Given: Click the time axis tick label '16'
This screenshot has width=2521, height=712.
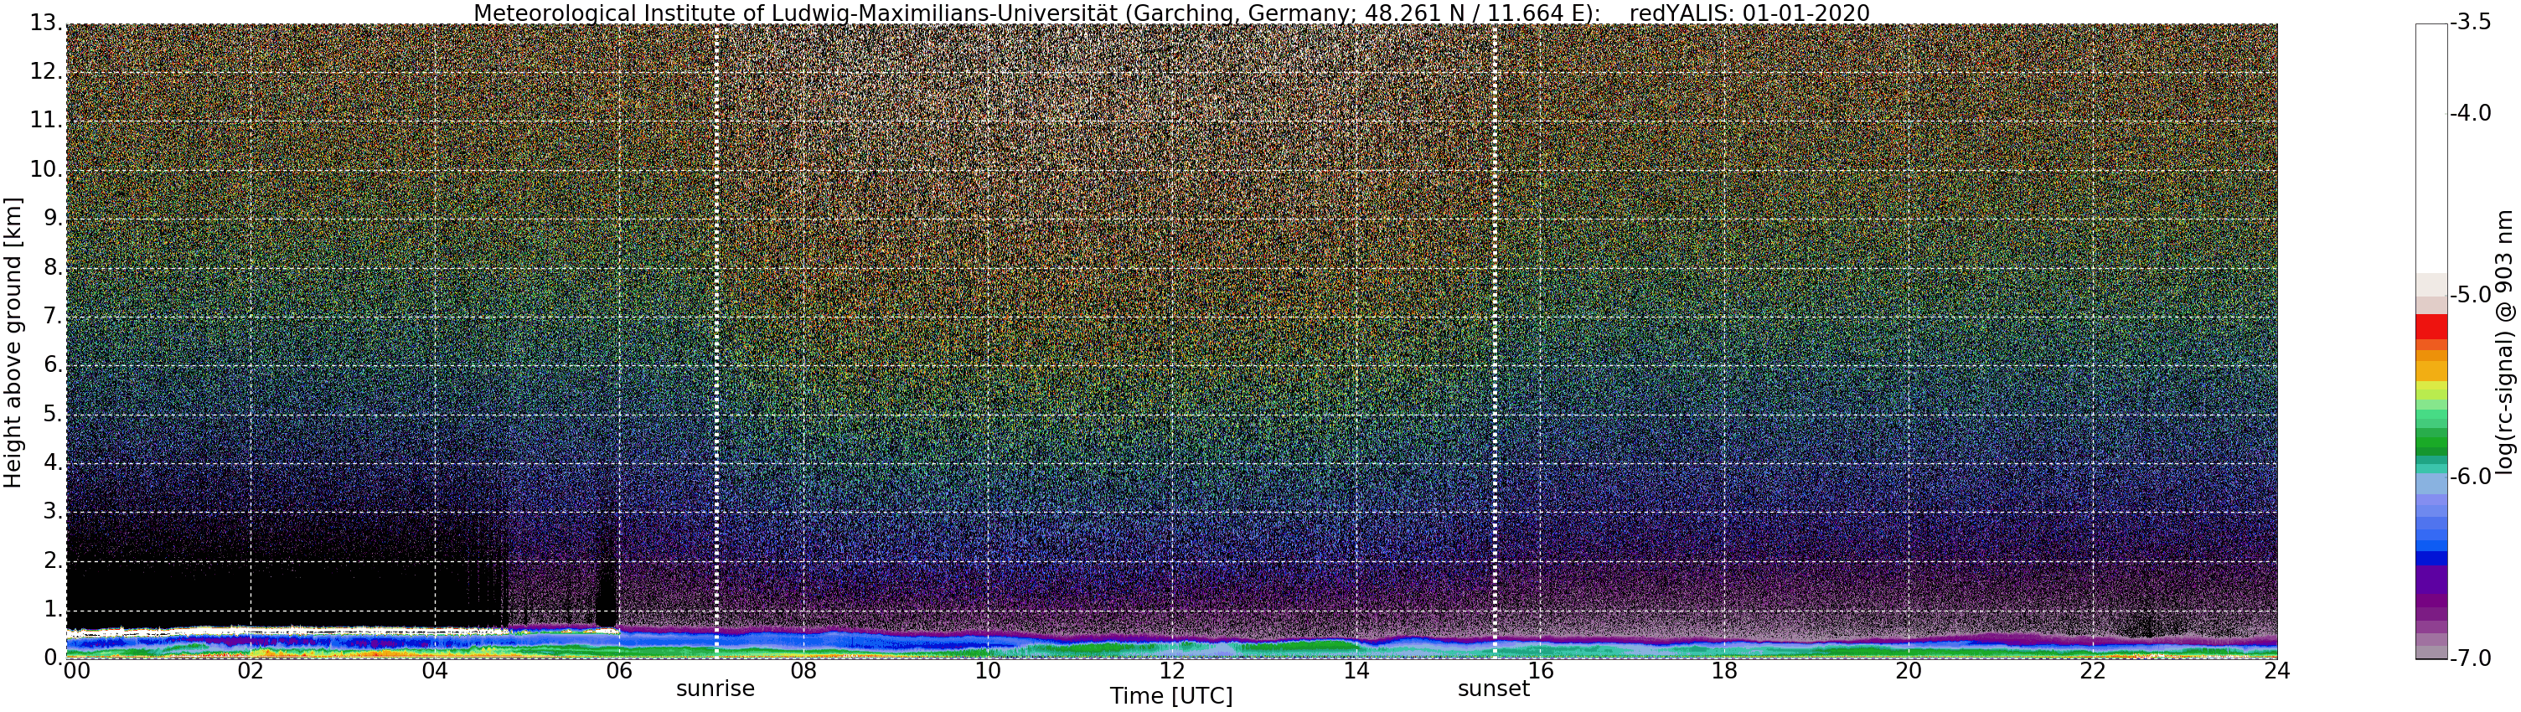Looking at the screenshot, I should [1541, 671].
